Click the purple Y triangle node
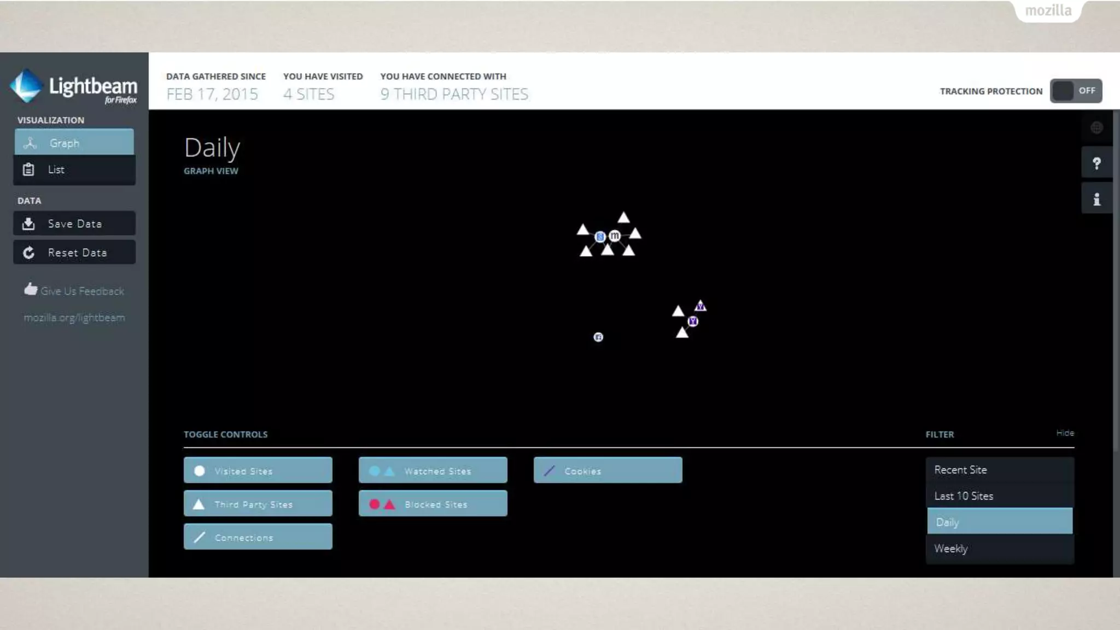1120x630 pixels. [x=701, y=306]
